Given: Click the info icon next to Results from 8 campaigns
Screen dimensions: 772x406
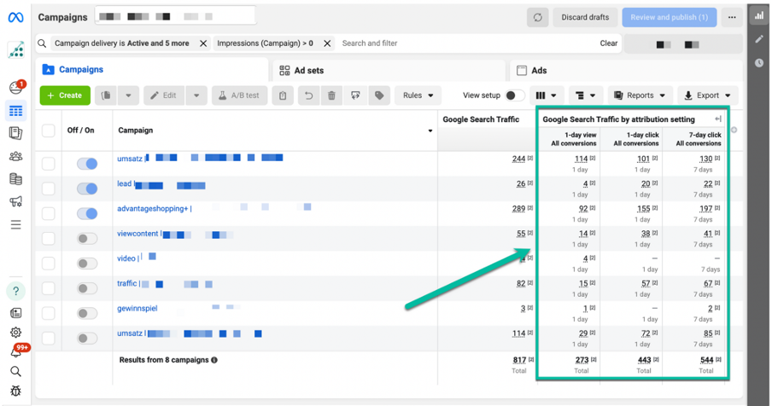Looking at the screenshot, I should [x=214, y=360].
